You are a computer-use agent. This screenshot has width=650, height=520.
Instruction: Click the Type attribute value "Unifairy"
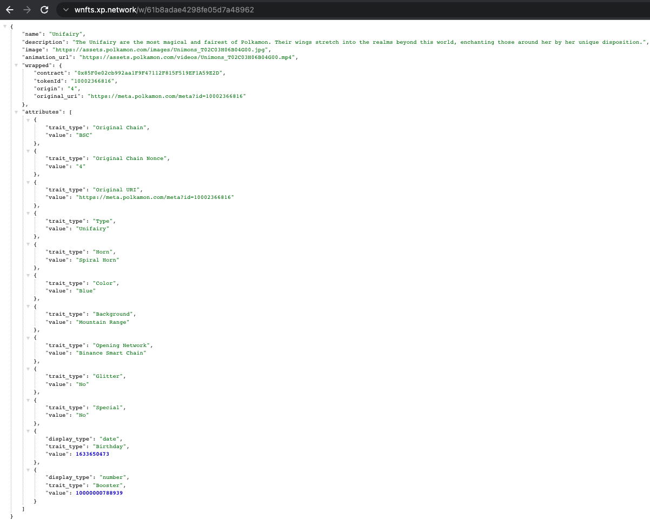tap(92, 229)
